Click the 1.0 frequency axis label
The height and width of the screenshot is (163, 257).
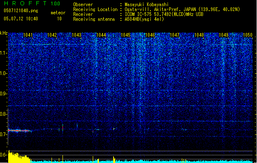3,73
